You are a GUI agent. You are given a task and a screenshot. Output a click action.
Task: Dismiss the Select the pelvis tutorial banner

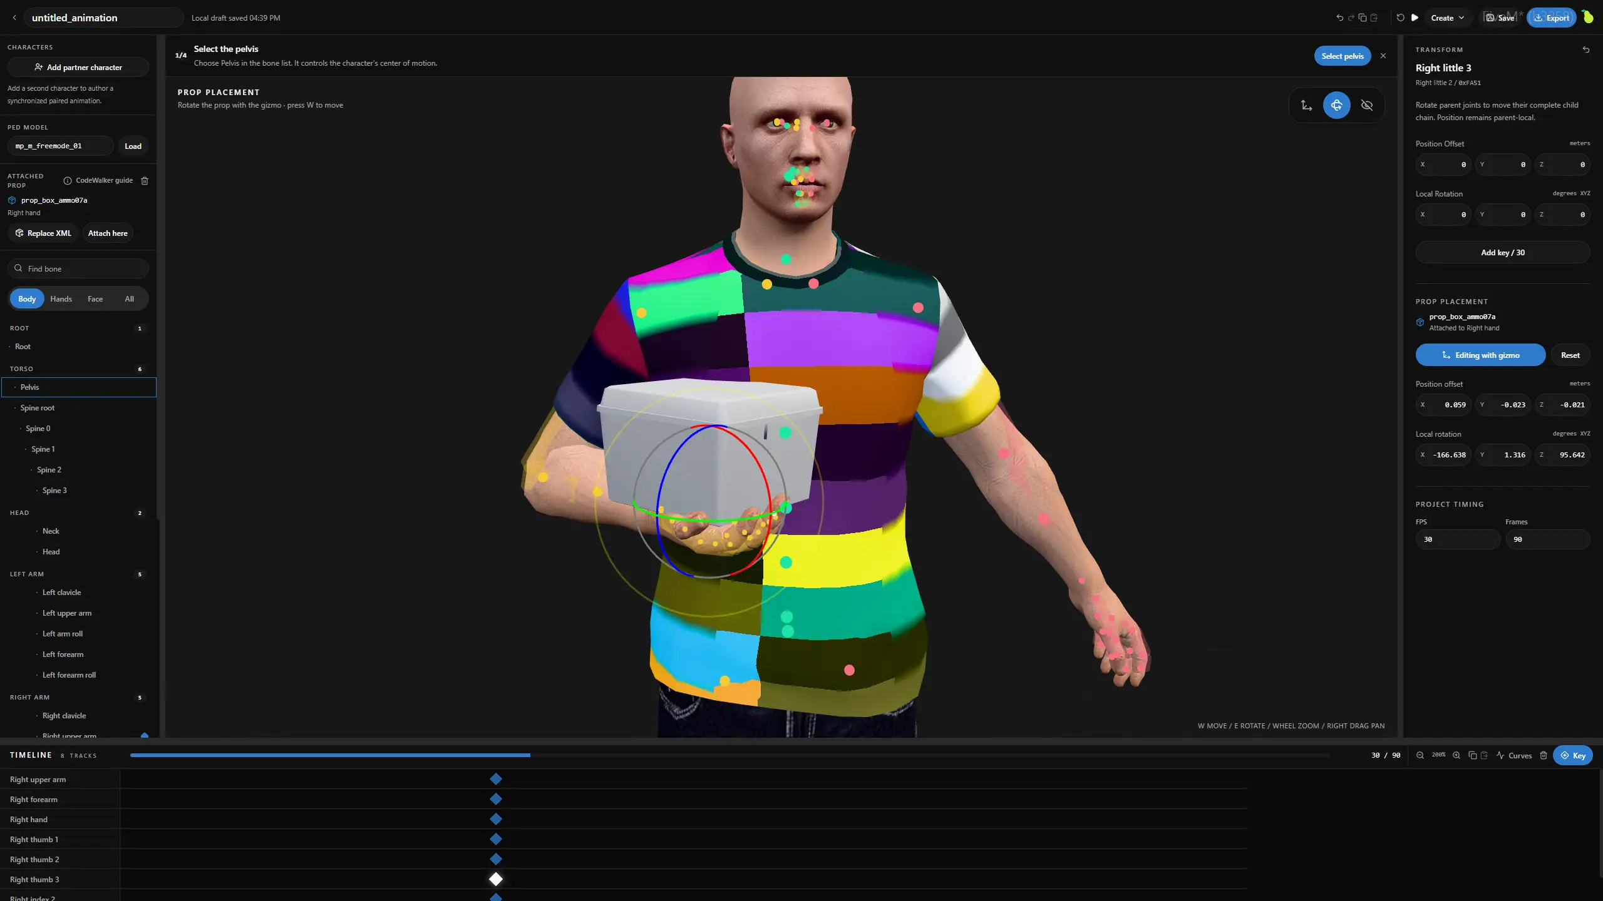pos(1383,56)
